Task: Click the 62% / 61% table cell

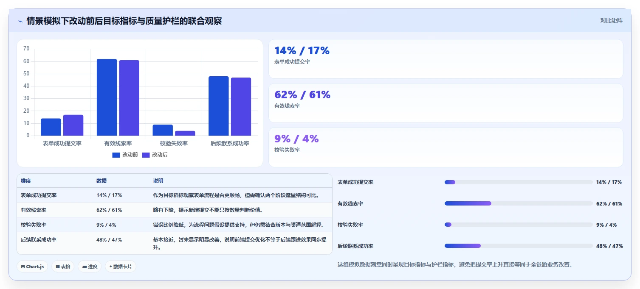Action: [109, 210]
